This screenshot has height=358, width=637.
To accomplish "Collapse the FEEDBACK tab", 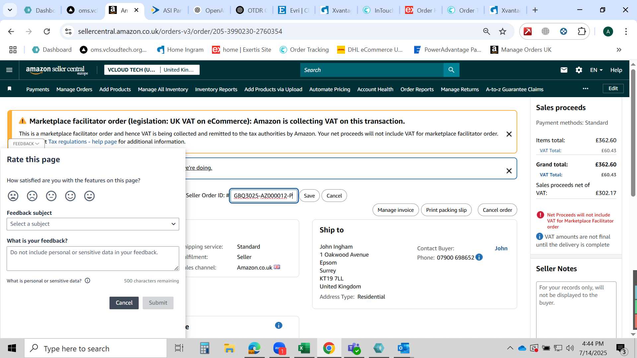I will click(x=26, y=144).
